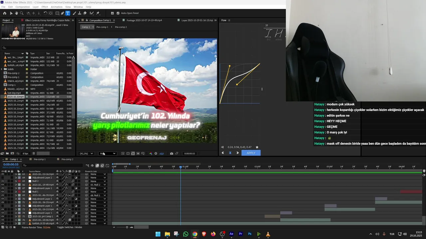Open the Animation menu
Image resolution: width=426 pixels, height=239 pixels.
(x=57, y=7)
